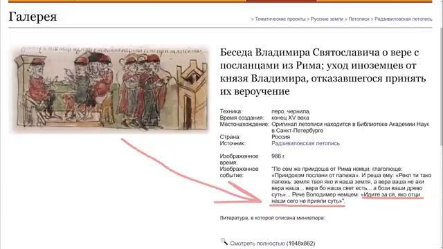Click the value перо, чернила

[x=291, y=111]
